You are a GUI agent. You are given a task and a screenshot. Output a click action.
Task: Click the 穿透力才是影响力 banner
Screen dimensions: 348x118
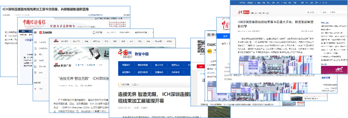point(63,26)
